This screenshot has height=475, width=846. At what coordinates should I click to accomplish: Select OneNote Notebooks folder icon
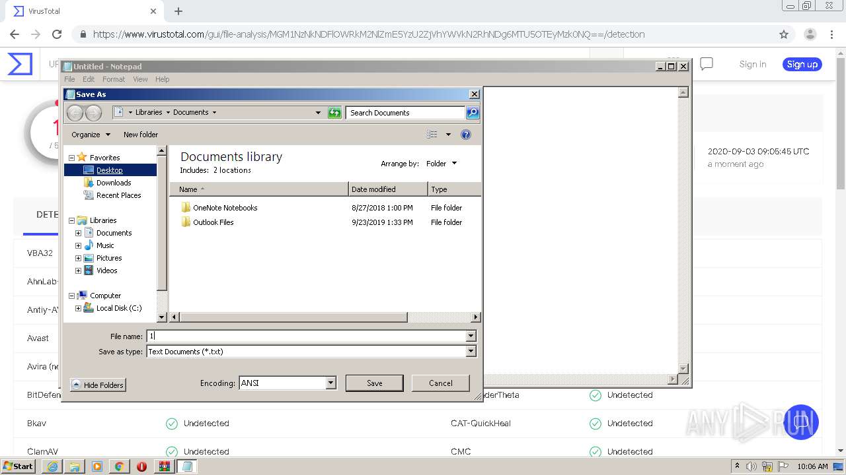(186, 208)
